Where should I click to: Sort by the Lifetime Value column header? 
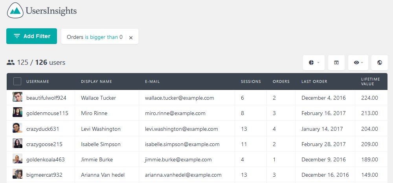pyautogui.click(x=371, y=82)
